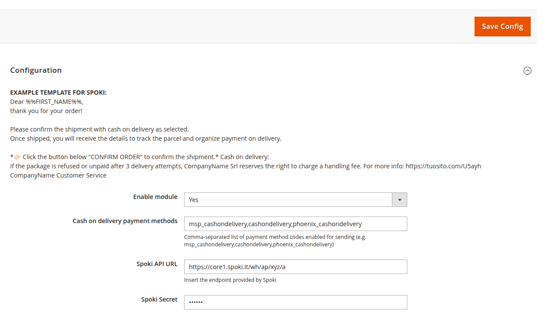Screen dimensions: 547x320
Task: Click the Configuration section heading
Action: coord(36,70)
